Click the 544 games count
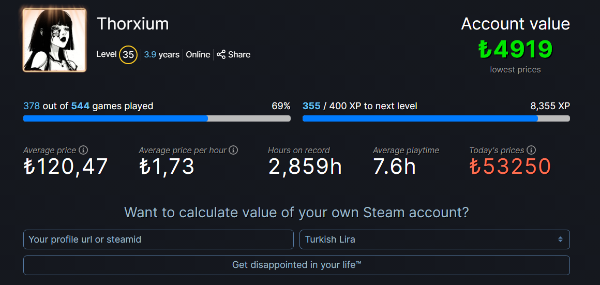600x285 pixels. 80,106
